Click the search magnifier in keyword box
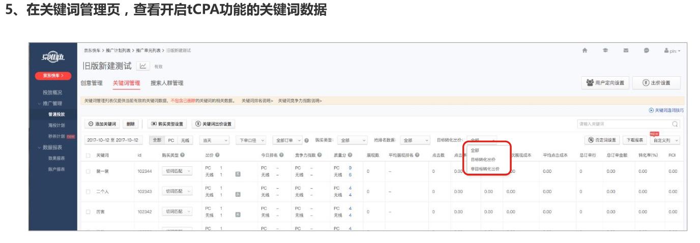This screenshot has height=243, width=700. point(675,124)
